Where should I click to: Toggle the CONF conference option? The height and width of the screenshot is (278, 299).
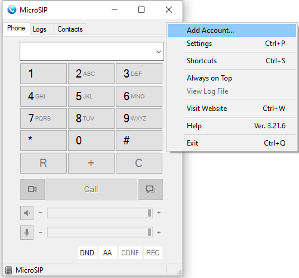pyautogui.click(x=130, y=253)
